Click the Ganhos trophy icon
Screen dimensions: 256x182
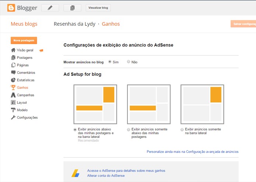pyautogui.click(x=13, y=88)
